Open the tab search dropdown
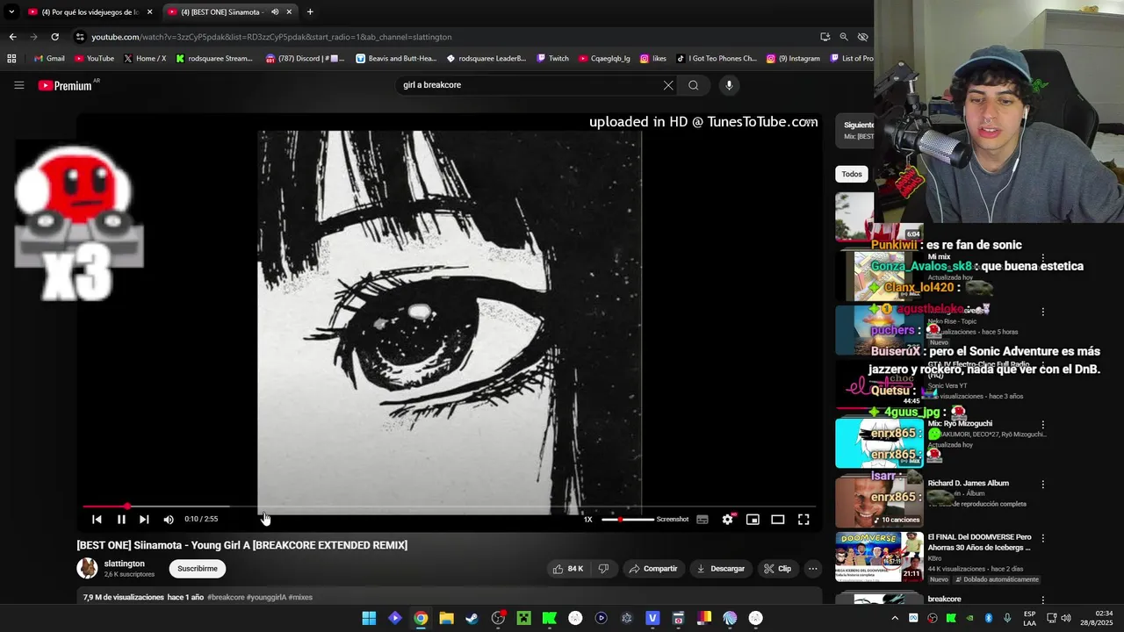This screenshot has width=1124, height=632. point(11,12)
